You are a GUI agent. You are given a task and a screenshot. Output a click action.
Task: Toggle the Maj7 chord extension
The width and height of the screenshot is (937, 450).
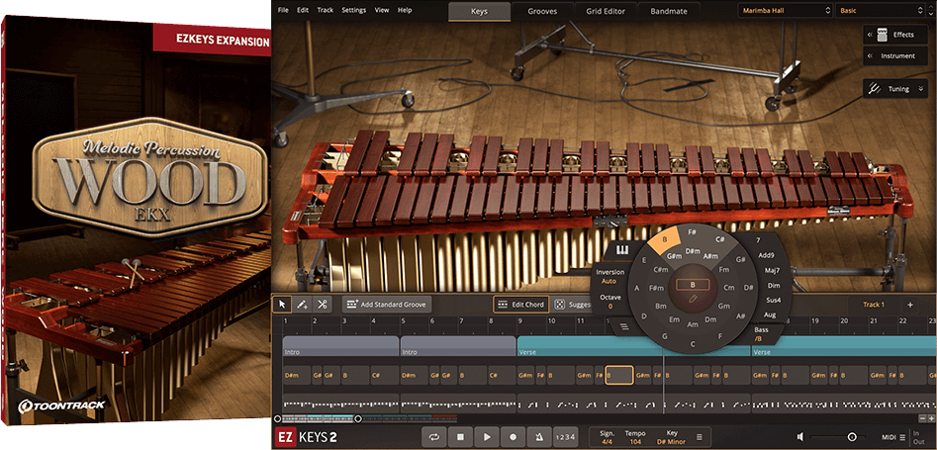pos(772,270)
